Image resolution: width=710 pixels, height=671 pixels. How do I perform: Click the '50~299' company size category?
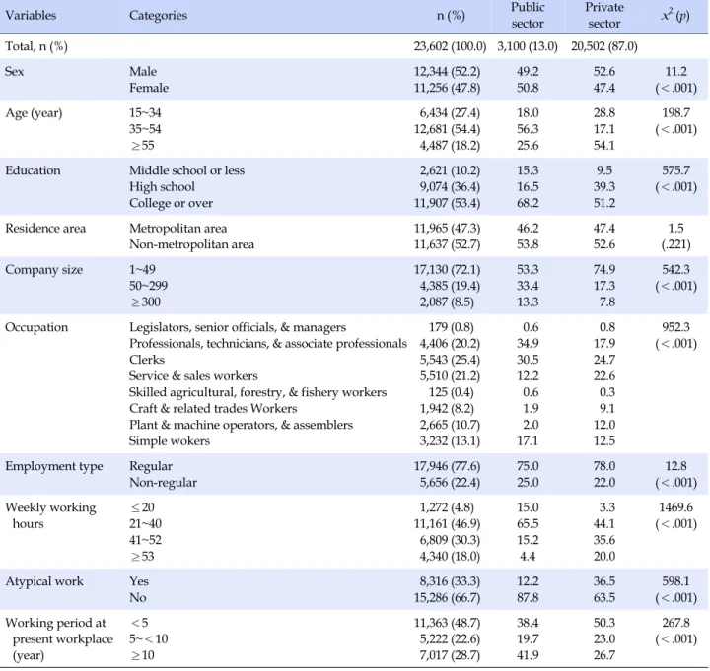tap(148, 286)
